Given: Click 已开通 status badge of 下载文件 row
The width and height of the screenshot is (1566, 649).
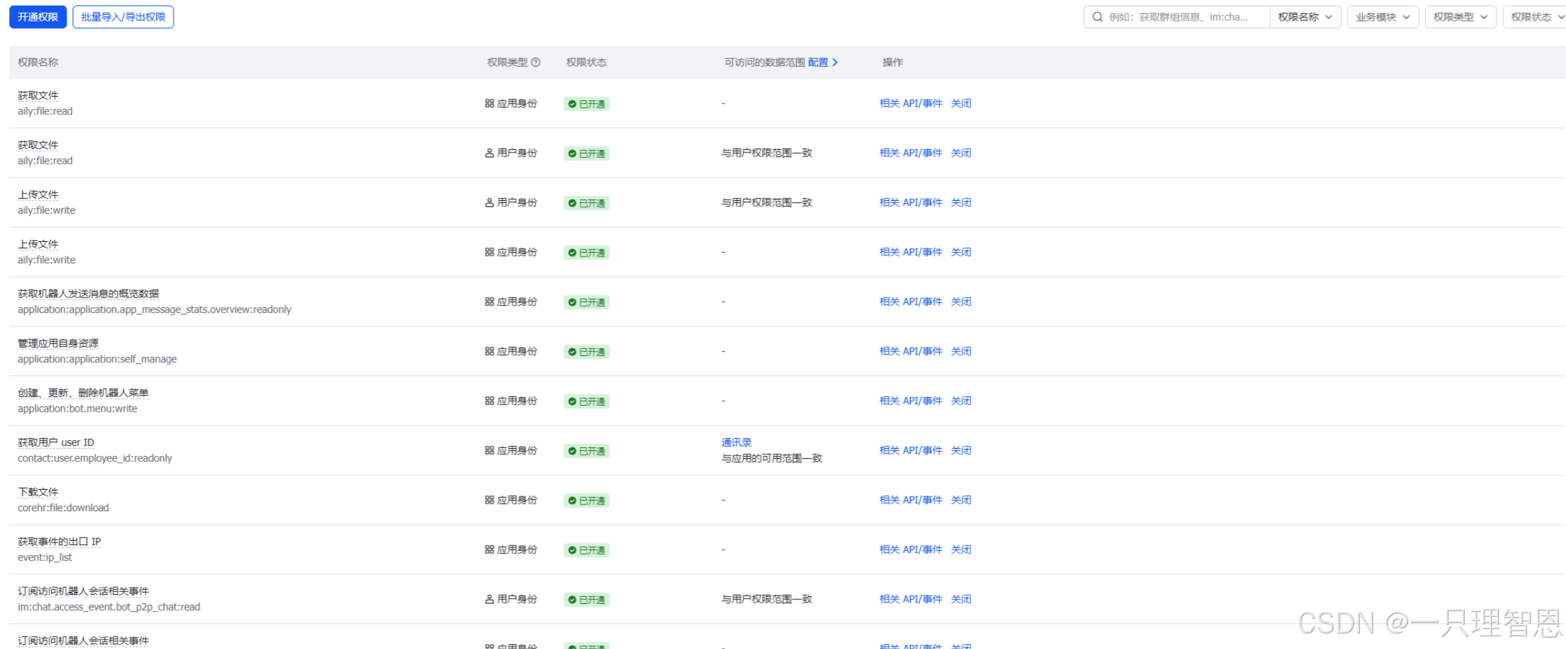Looking at the screenshot, I should tap(586, 501).
